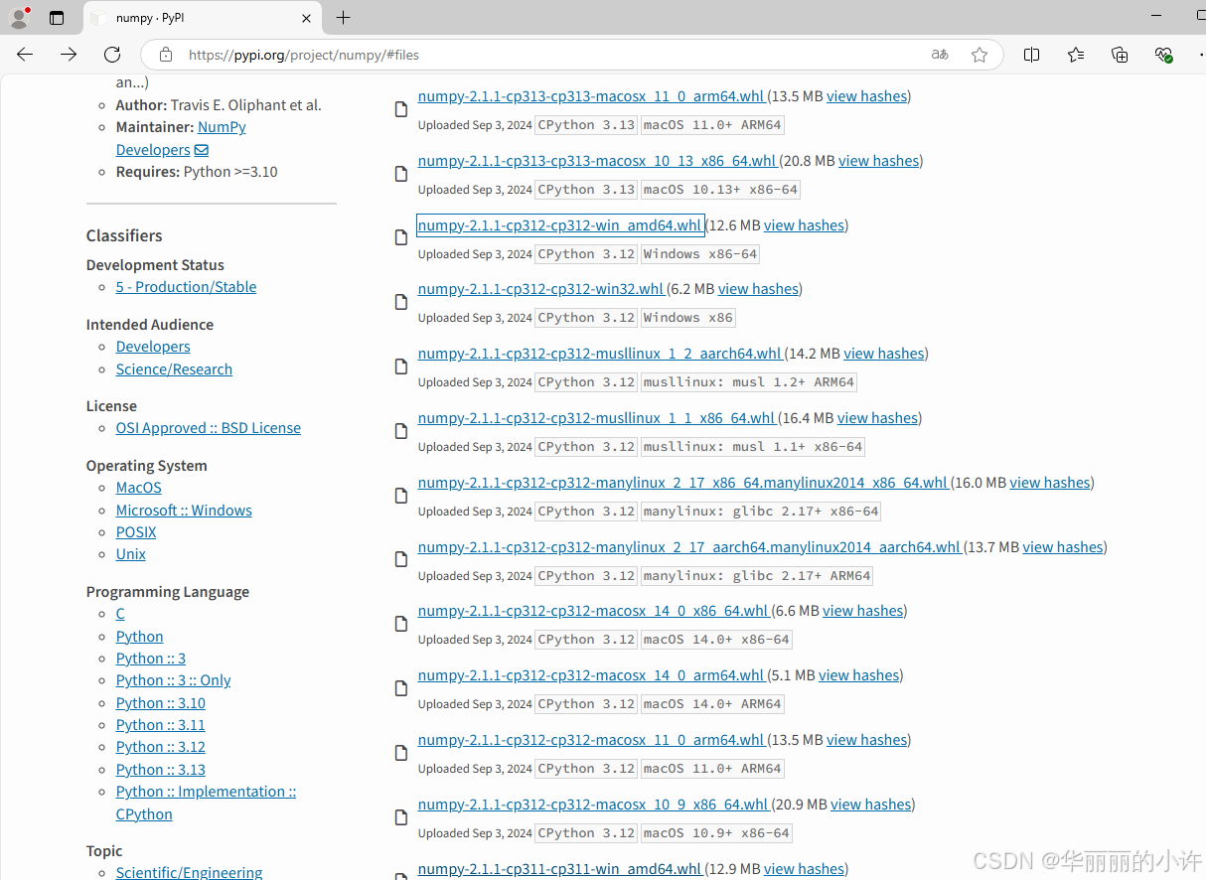Reload the page with the refresh icon
The width and height of the screenshot is (1206, 880).
112,55
